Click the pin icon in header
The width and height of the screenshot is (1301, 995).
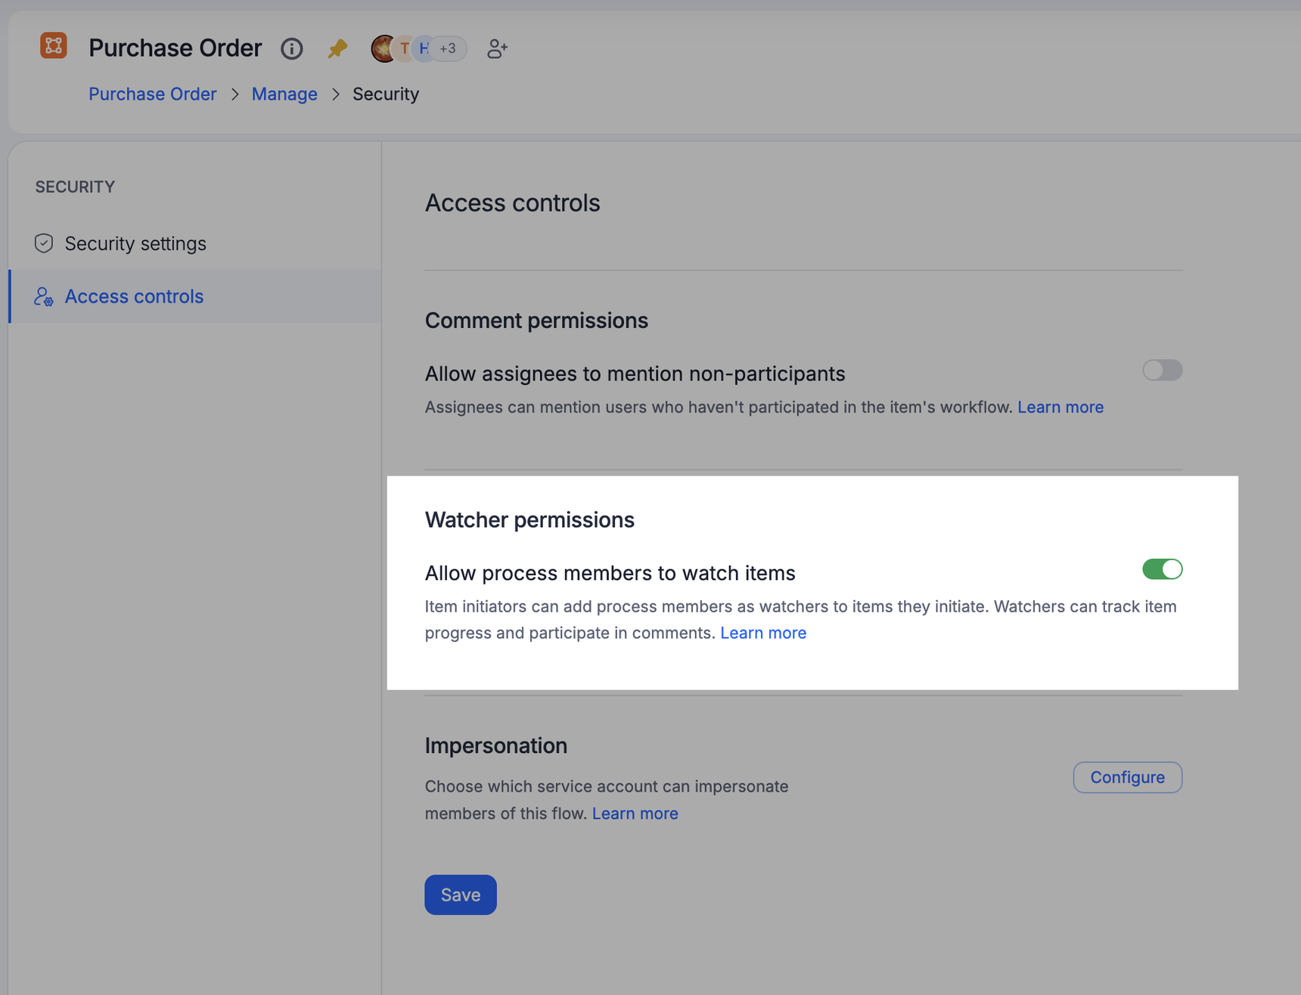(x=337, y=48)
